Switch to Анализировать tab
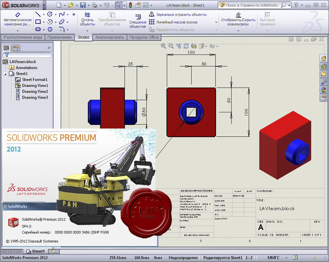The image size is (329, 262). (x=110, y=37)
